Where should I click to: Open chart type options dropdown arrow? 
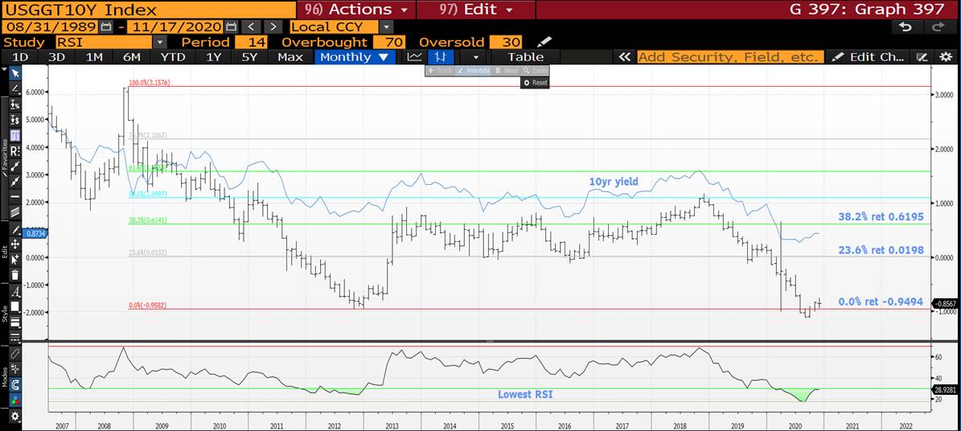click(x=476, y=57)
